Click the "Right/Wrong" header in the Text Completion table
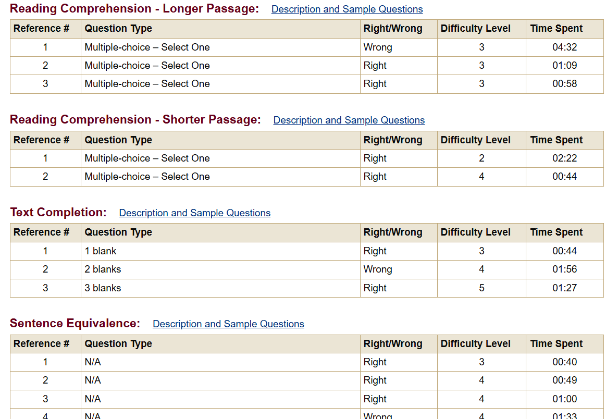This screenshot has width=606, height=419. coord(393,232)
